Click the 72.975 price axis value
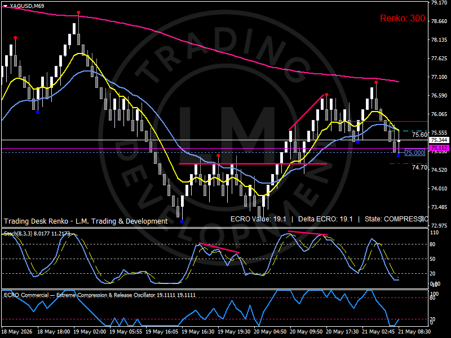 pyautogui.click(x=439, y=225)
